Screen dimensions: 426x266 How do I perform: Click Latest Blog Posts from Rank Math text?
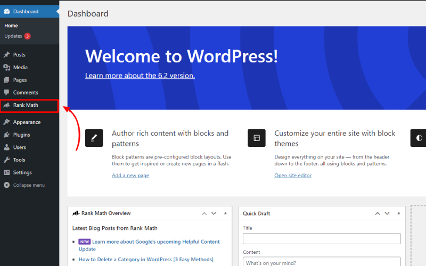tap(114, 228)
